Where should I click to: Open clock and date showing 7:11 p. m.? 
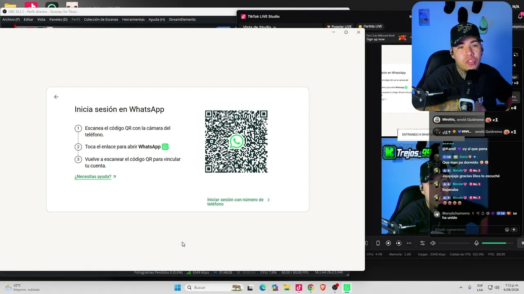512,287
